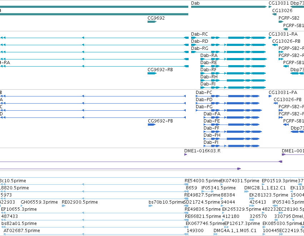Select the EK085030.5prime EST
Viewport: 304px width, 236px height.
click(x=264, y=227)
